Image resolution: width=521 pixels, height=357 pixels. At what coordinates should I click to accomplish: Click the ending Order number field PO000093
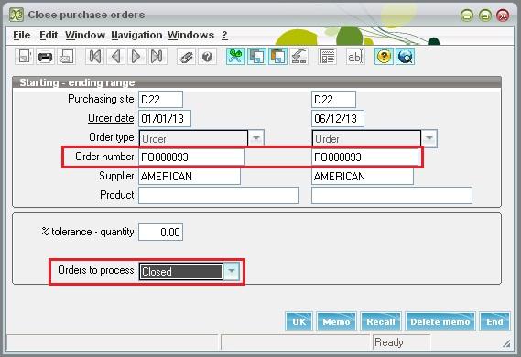click(x=364, y=157)
